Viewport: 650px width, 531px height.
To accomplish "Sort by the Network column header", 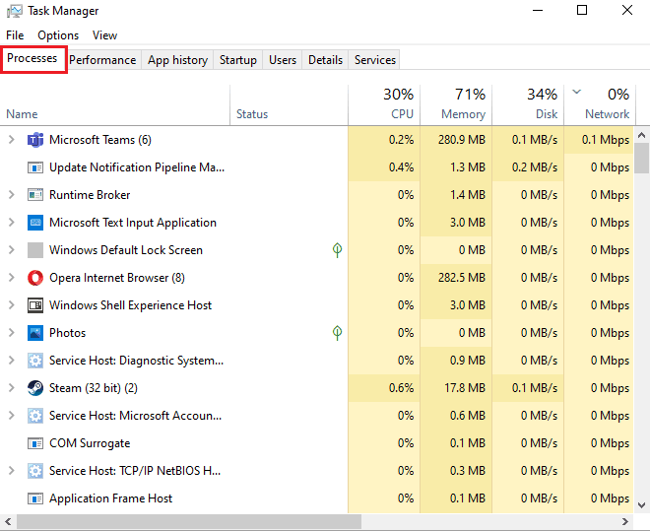I will 600,105.
